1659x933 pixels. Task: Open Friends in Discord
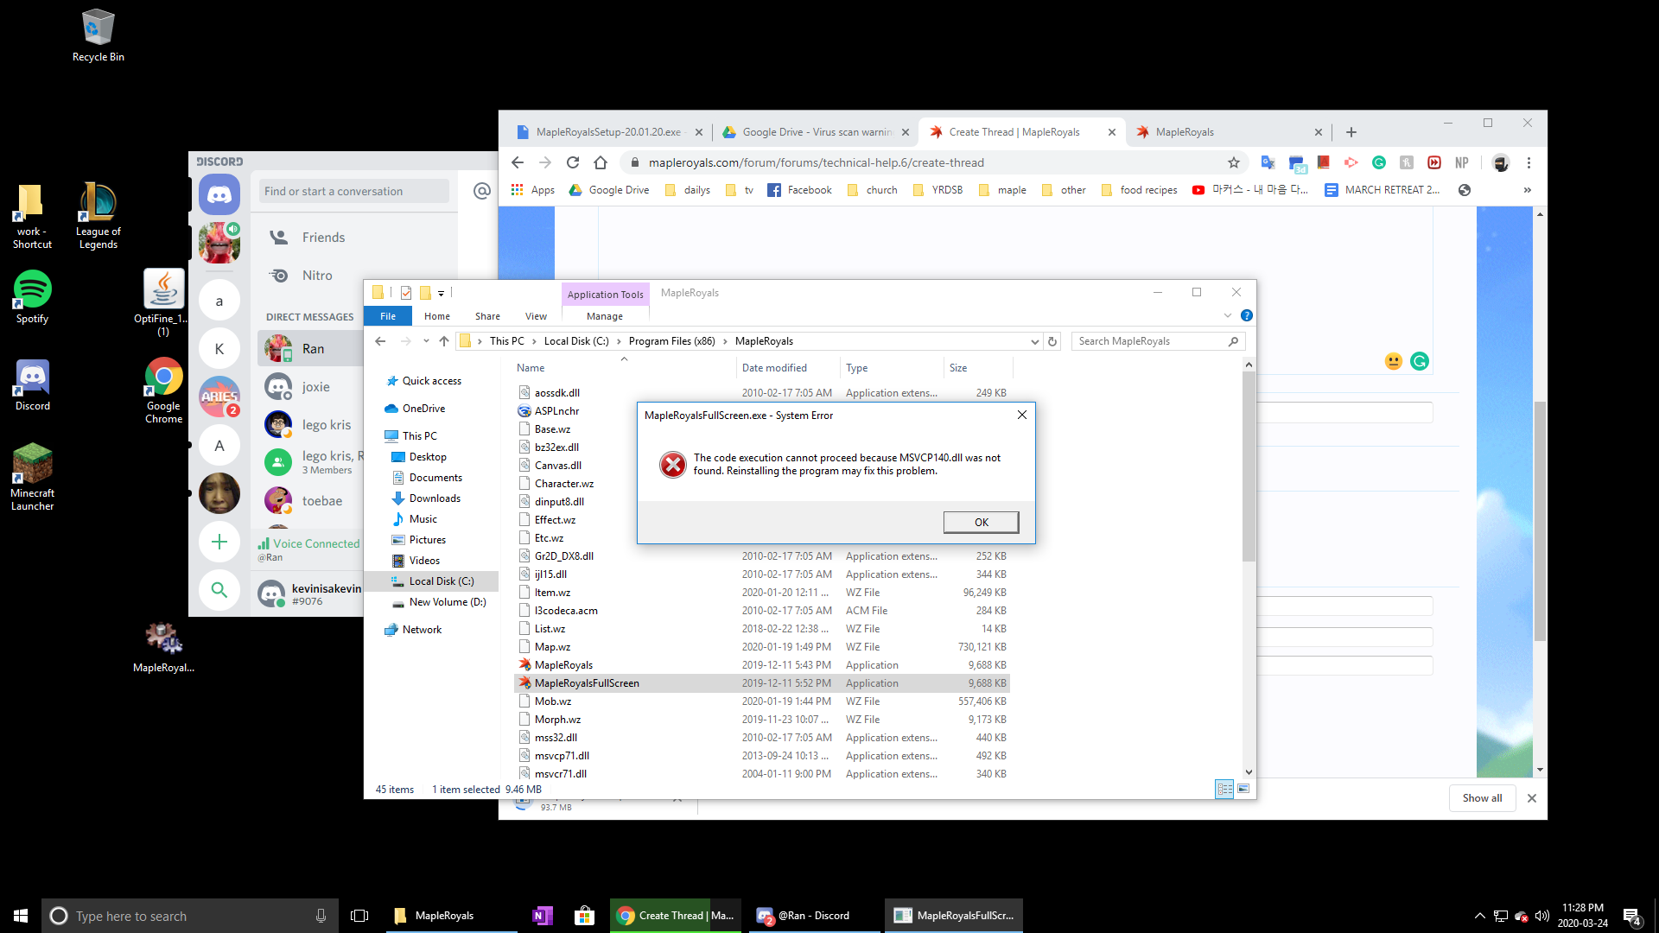[x=323, y=237]
